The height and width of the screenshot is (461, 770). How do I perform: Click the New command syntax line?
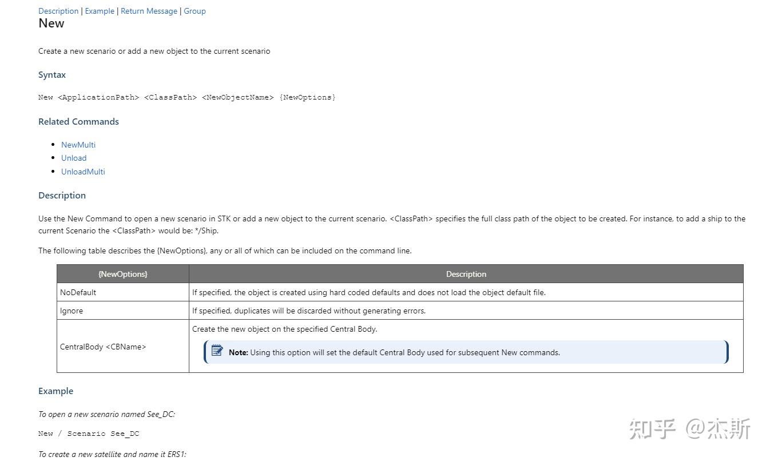[x=186, y=97]
